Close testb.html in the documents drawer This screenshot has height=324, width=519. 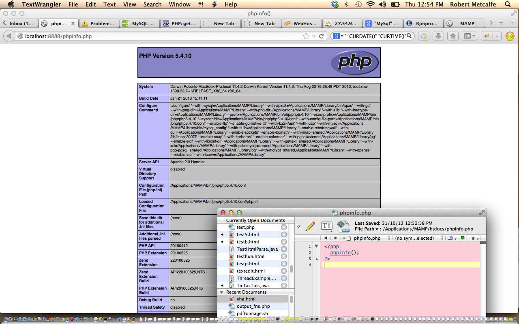(284, 242)
